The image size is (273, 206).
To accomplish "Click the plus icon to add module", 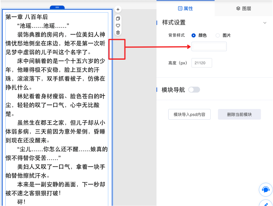I will click(118, 9).
